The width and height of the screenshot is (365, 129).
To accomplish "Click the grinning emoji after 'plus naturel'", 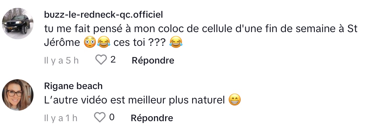I will point(234,100).
